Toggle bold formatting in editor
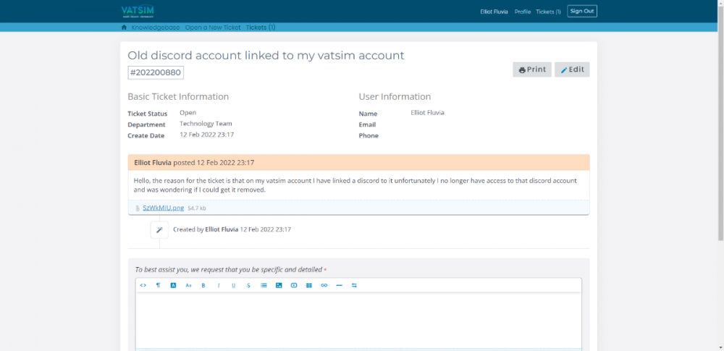Screen dimensions: 724x351 [x=203, y=285]
